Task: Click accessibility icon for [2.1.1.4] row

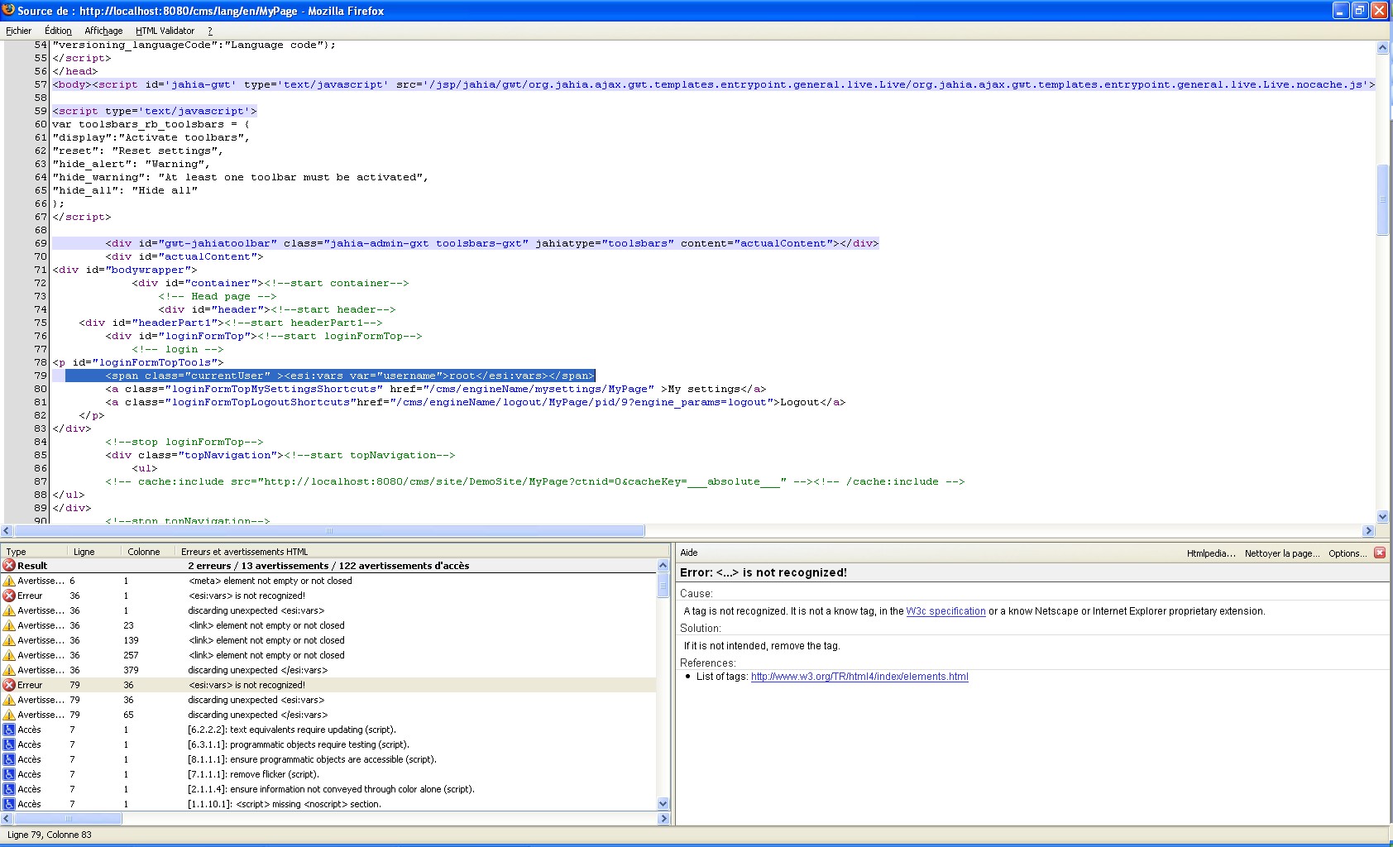Action: coord(9,789)
